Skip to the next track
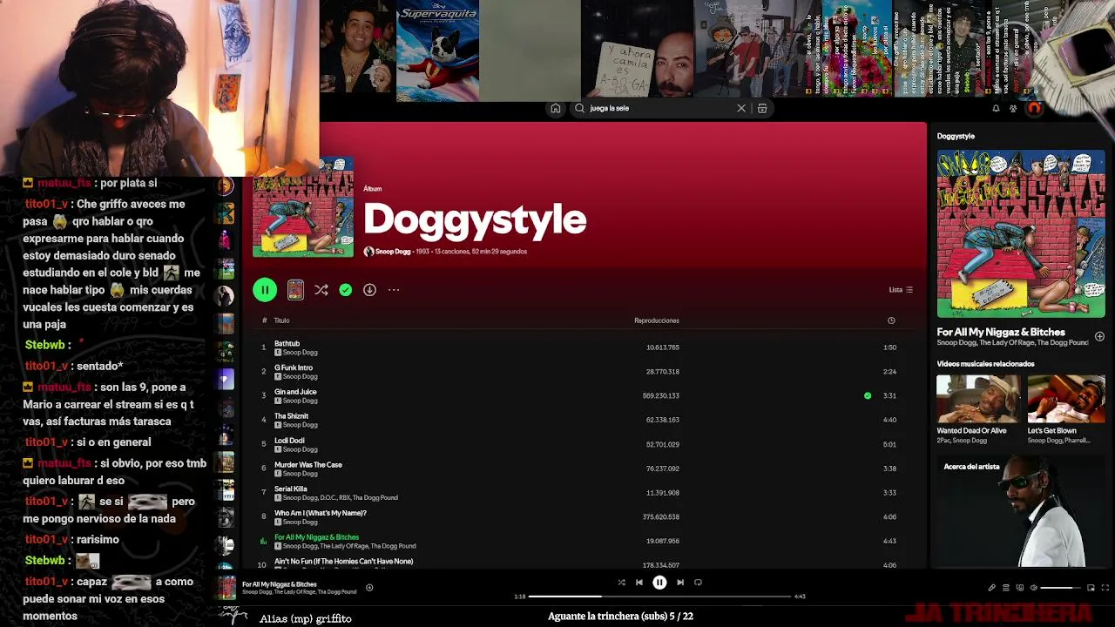The image size is (1115, 627). 680,583
